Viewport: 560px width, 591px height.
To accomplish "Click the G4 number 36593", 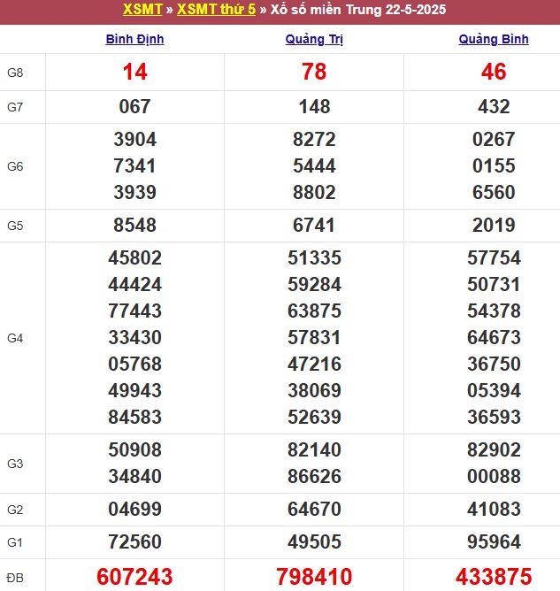I will pos(494,417).
